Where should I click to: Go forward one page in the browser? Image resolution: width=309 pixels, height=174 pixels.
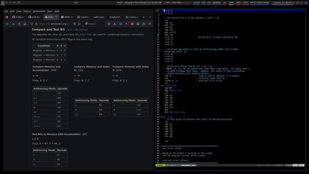tap(13, 24)
